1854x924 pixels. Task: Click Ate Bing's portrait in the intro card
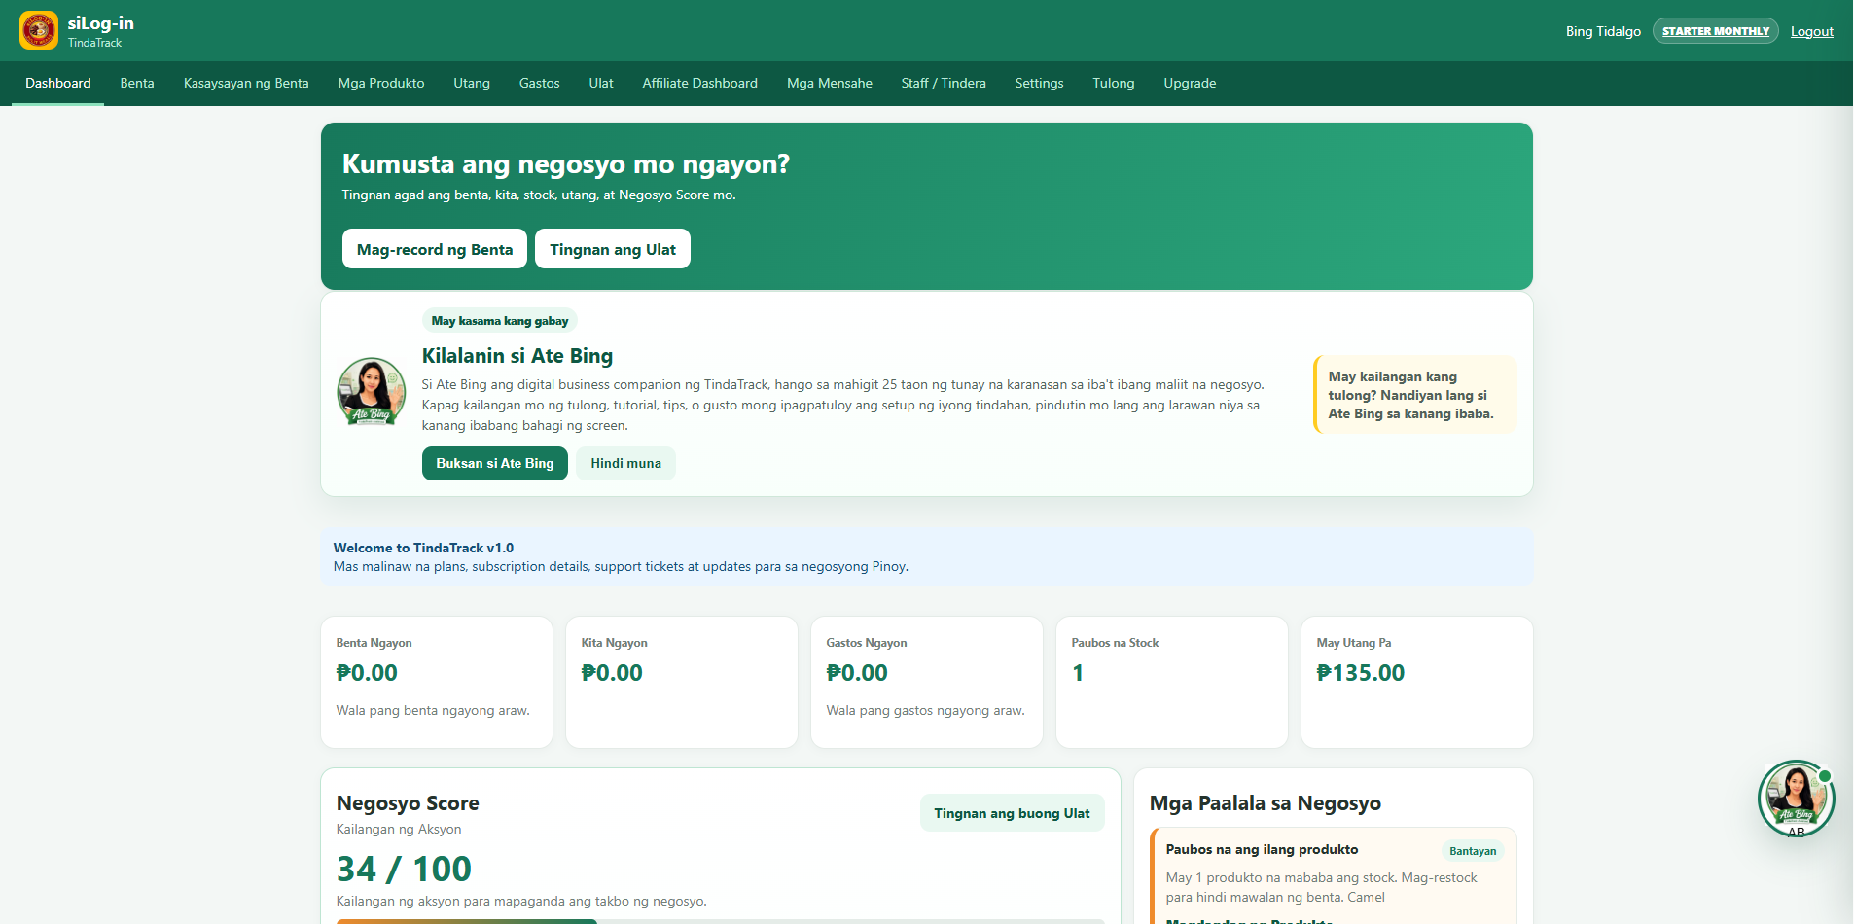coord(371,392)
